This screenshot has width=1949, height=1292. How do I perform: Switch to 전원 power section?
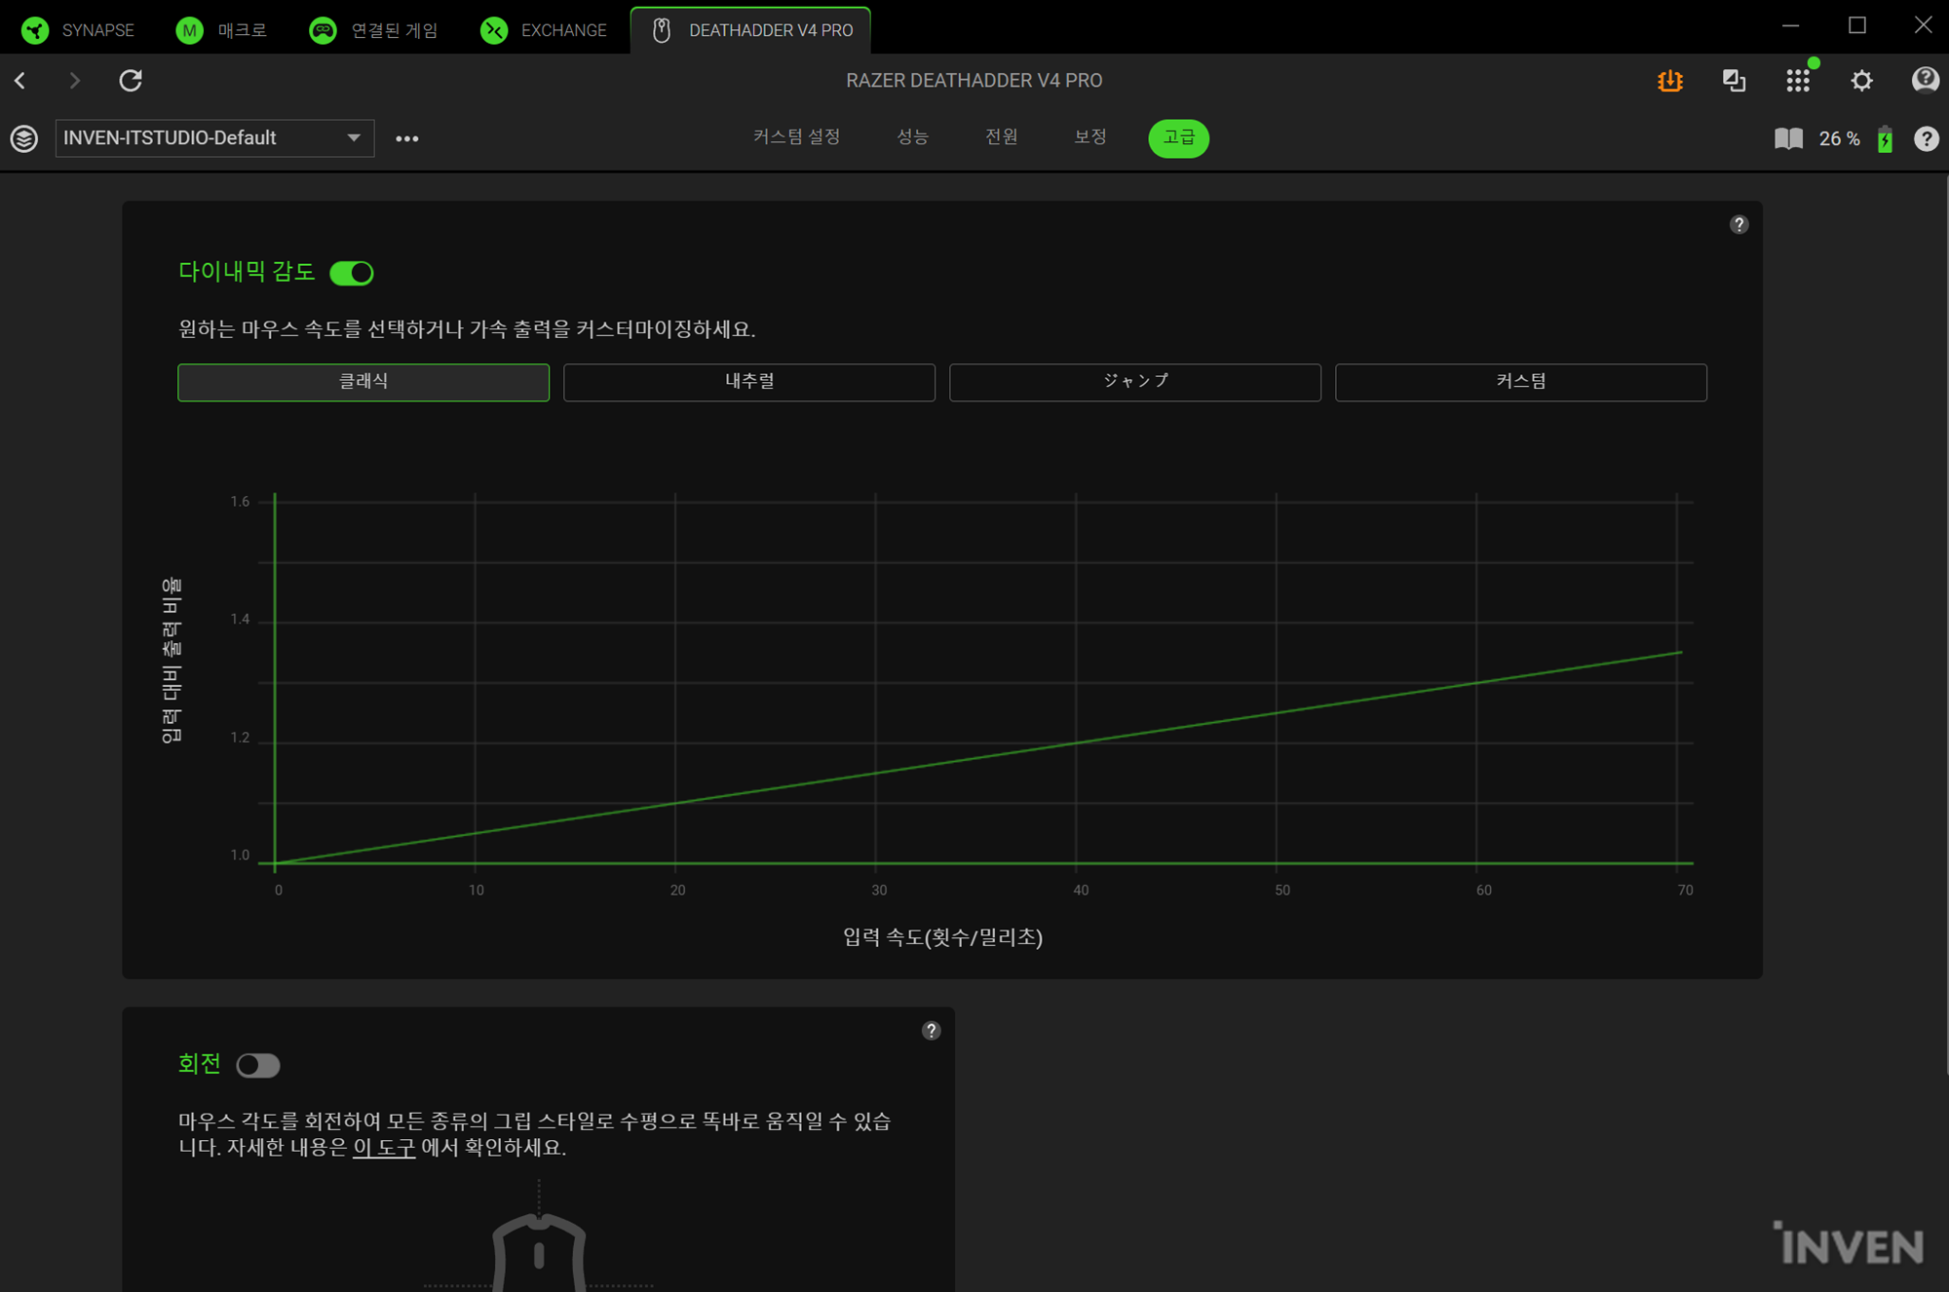click(x=1001, y=137)
